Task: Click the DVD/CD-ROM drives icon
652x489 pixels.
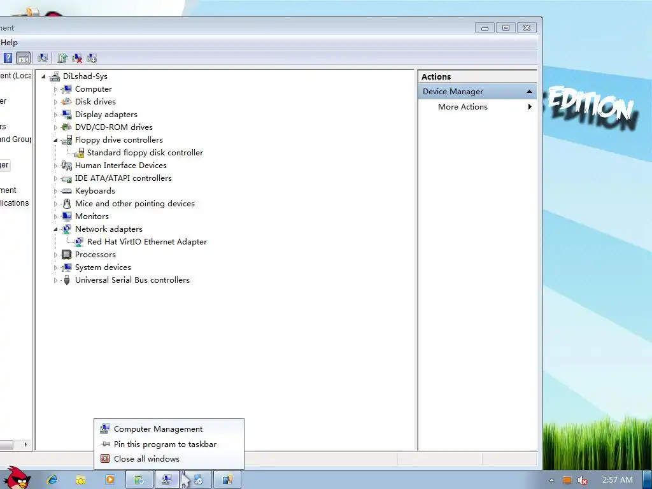Action: 66,127
